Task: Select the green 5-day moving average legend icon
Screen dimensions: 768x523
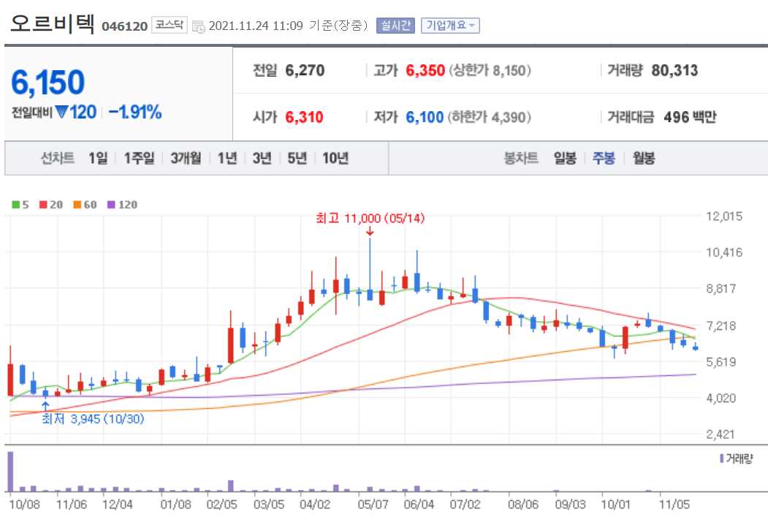Action: point(14,205)
